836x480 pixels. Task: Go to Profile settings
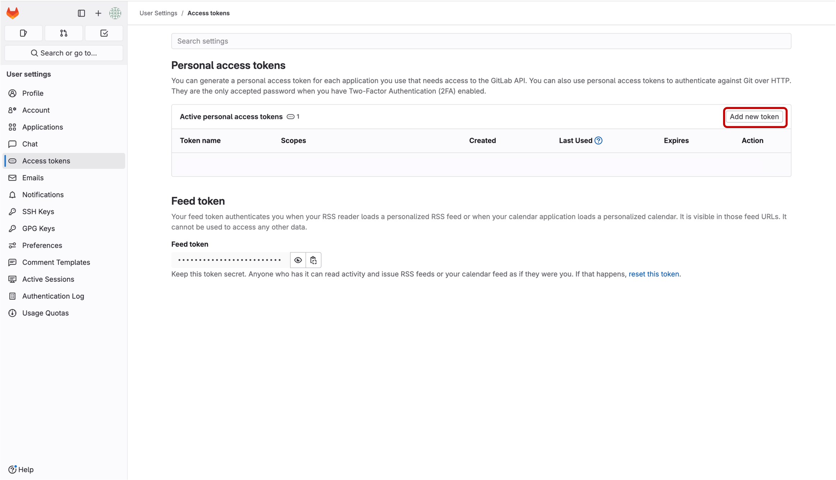(33, 93)
